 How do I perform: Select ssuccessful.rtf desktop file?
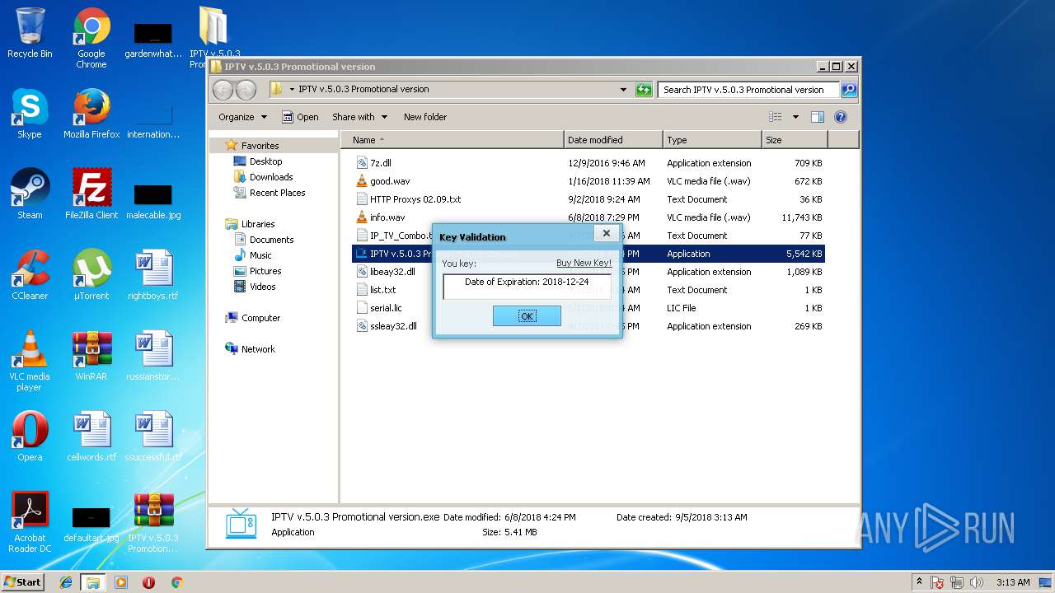[153, 437]
